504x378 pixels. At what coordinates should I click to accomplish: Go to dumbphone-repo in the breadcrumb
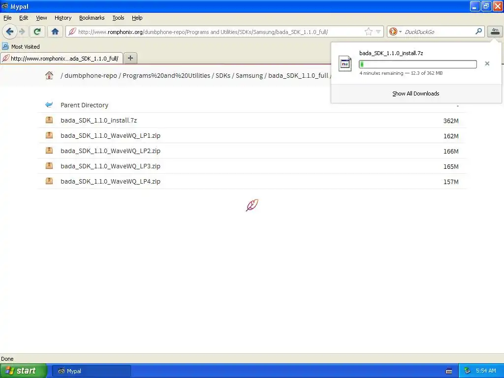point(91,75)
